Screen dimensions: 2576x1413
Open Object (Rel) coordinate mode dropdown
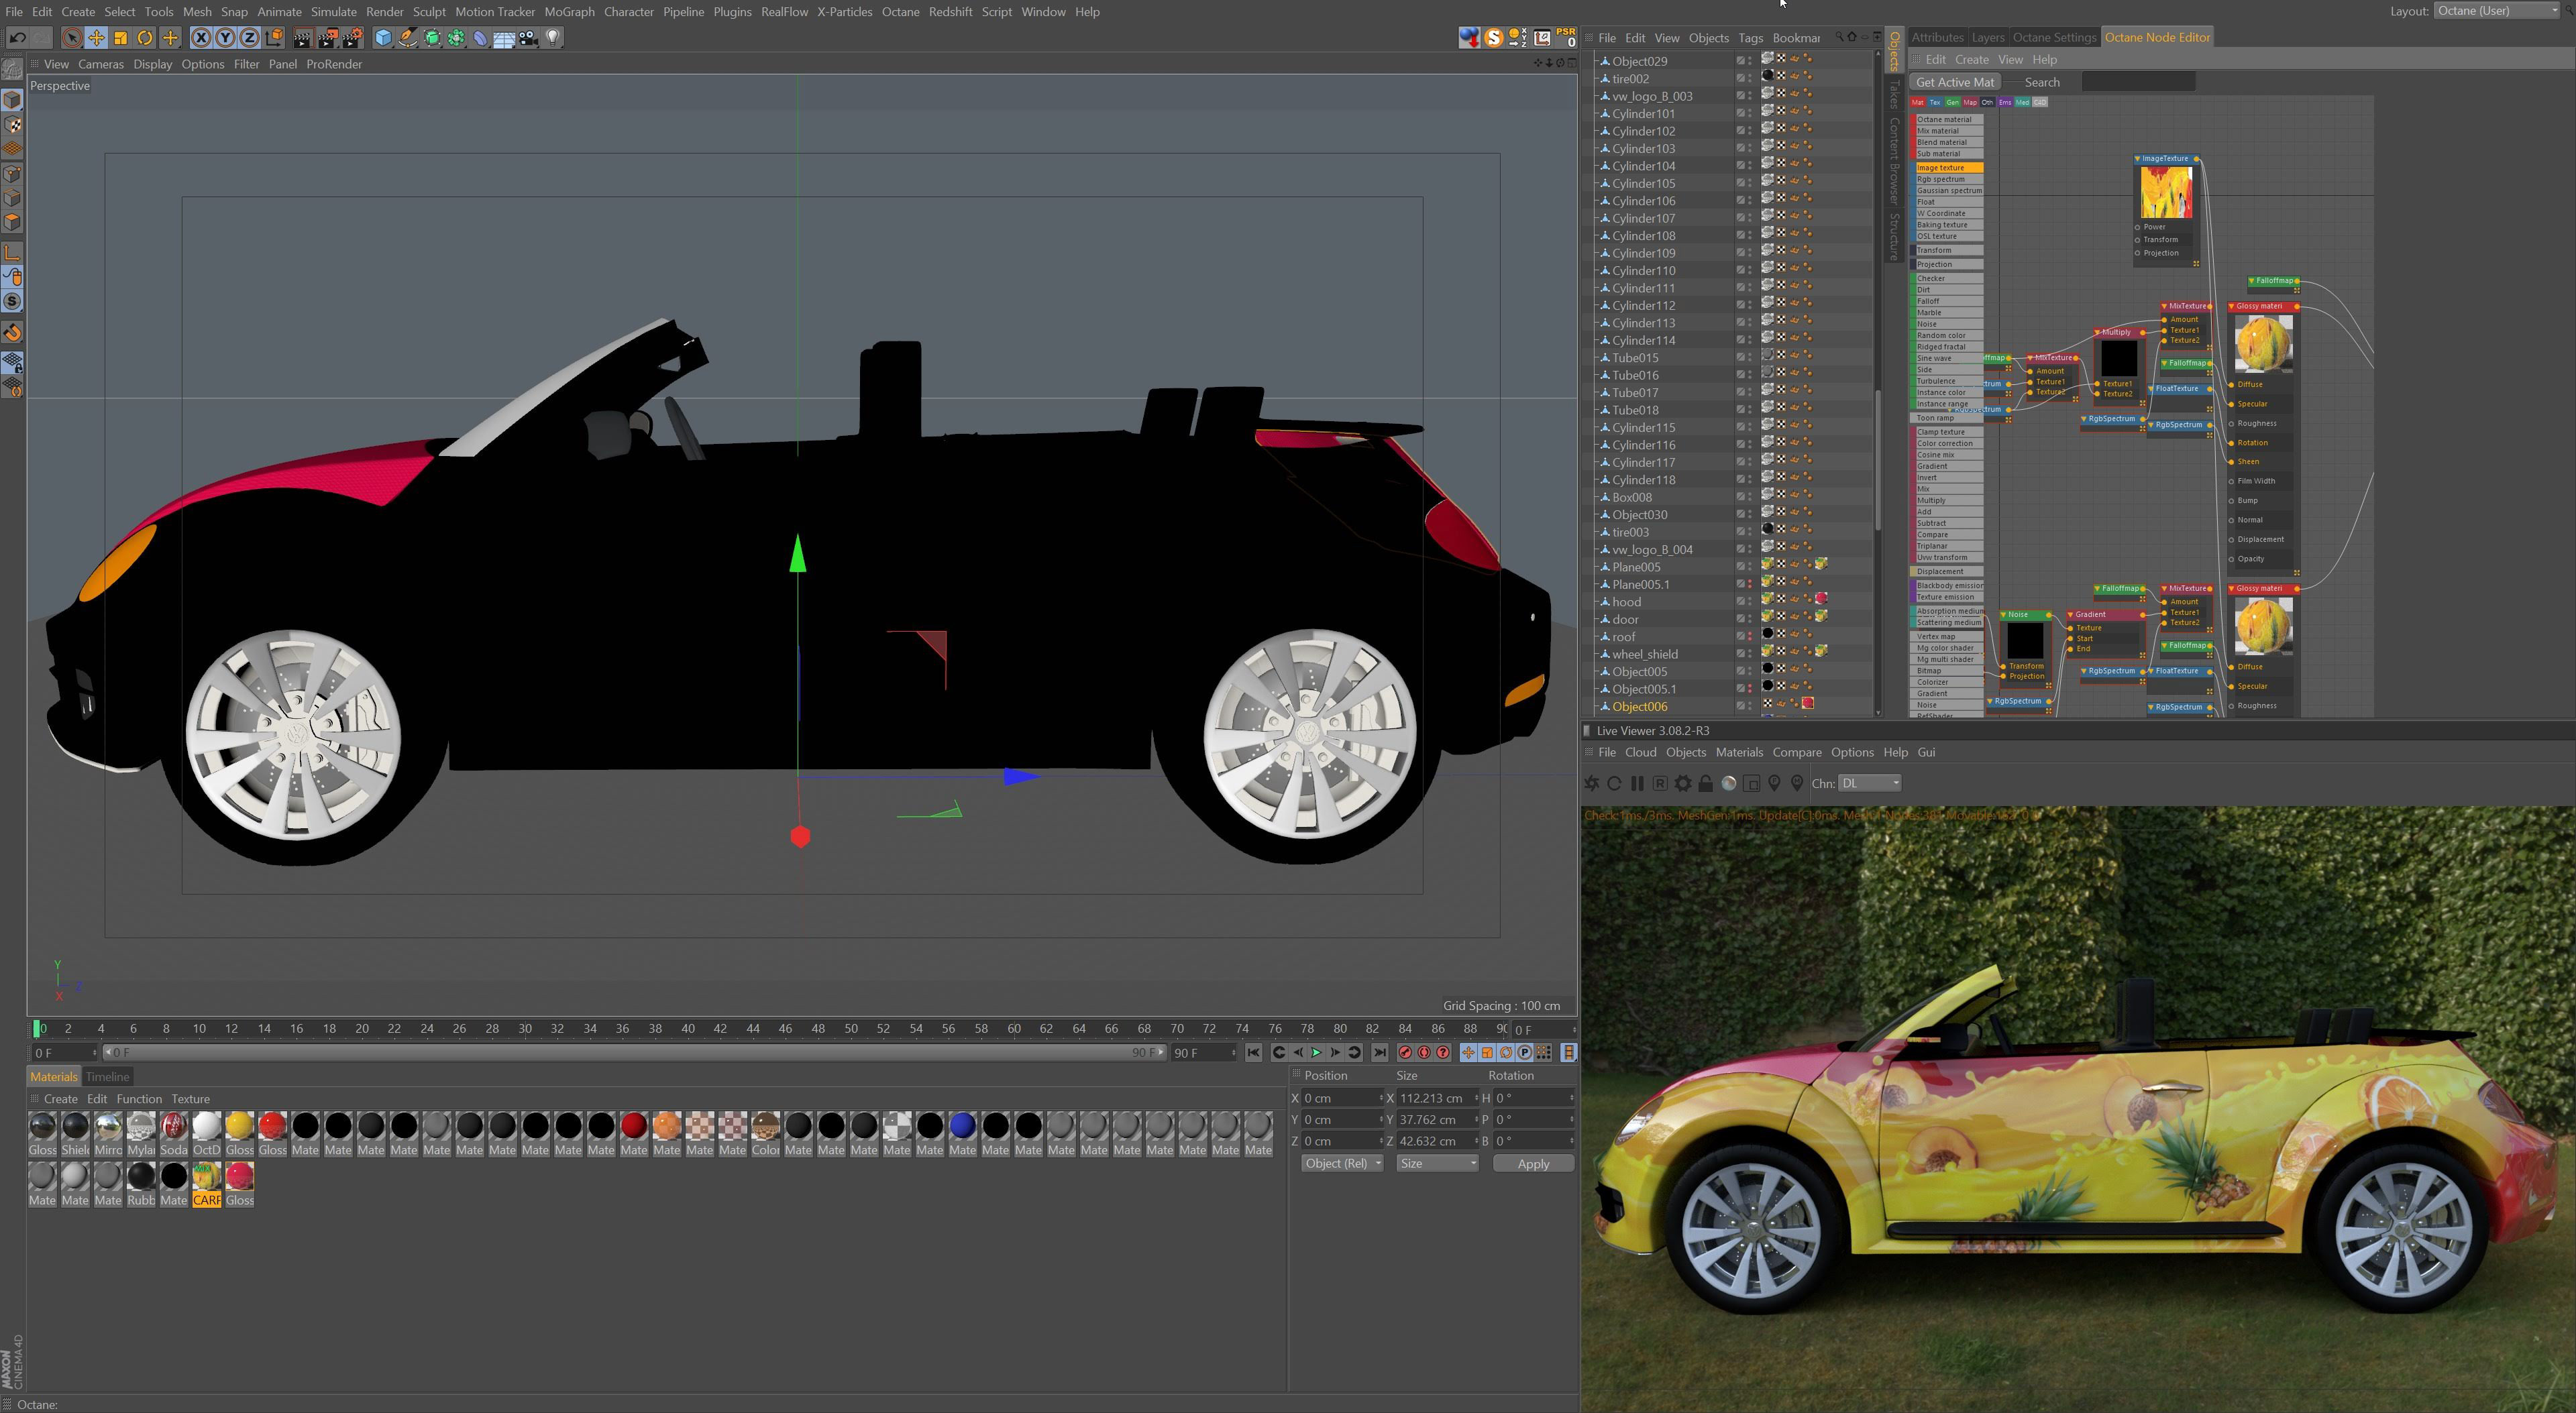pyautogui.click(x=1342, y=1164)
